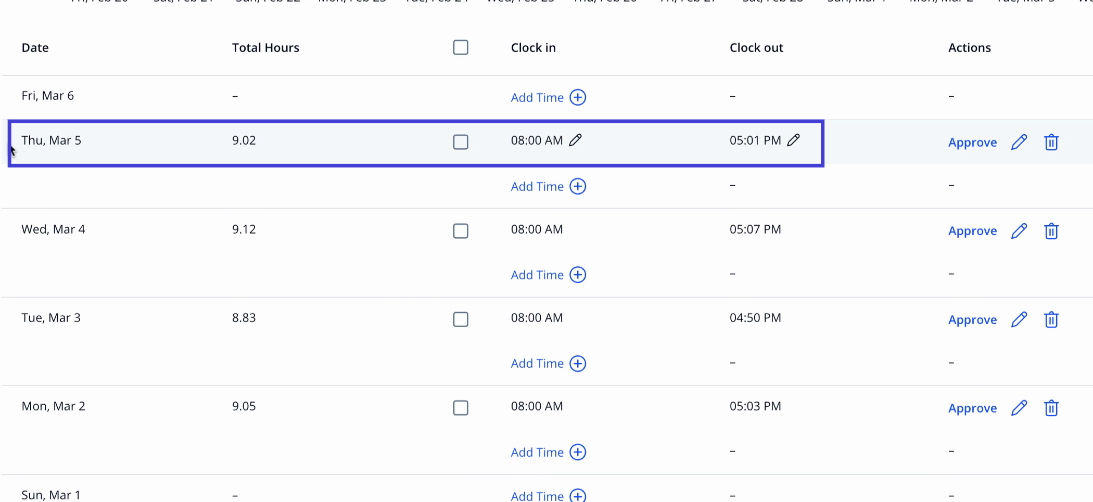This screenshot has height=502, width=1093.
Task: Select the Thu, Mar 5 date cell
Action: pos(51,140)
